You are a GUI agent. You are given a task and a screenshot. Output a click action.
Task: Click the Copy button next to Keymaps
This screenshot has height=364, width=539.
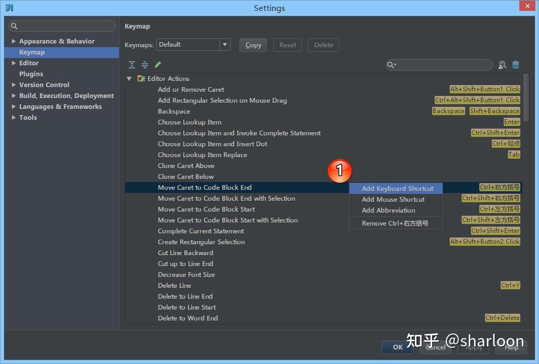coord(253,45)
